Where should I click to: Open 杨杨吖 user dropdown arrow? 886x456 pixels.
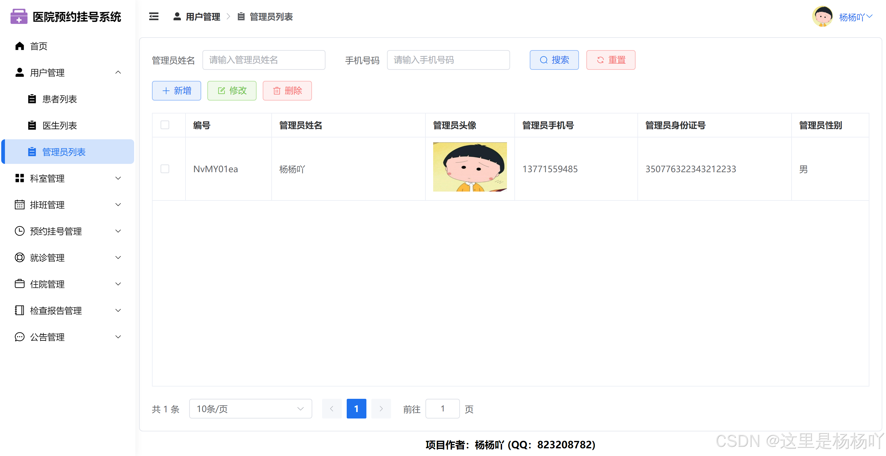(x=870, y=17)
